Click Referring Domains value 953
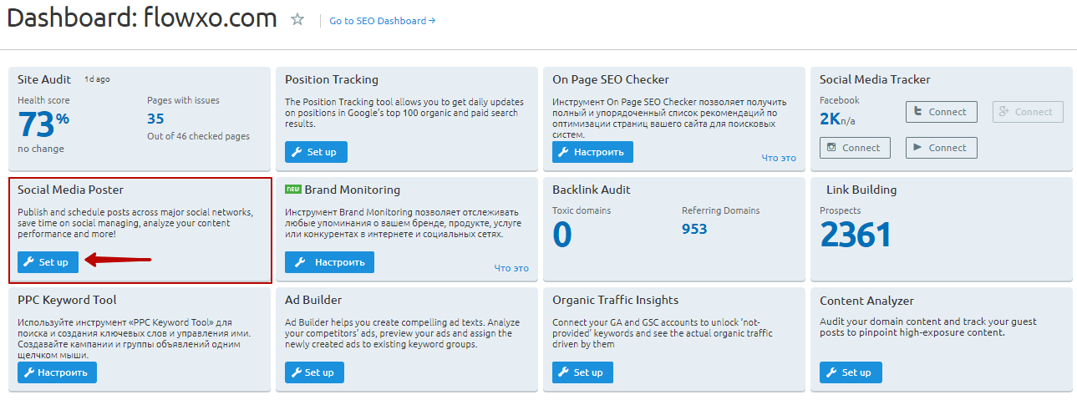Image resolution: width=1077 pixels, height=400 pixels. click(x=694, y=229)
